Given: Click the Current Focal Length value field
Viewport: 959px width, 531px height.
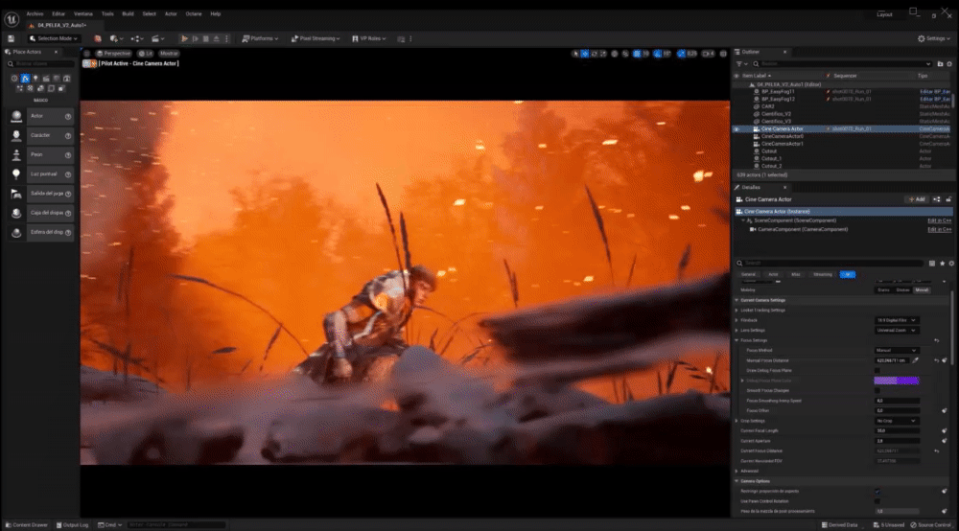Looking at the screenshot, I should (x=897, y=430).
